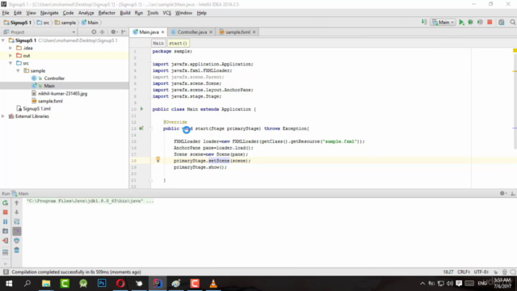
Task: Move up the stack trace arrow
Action: 16,203
